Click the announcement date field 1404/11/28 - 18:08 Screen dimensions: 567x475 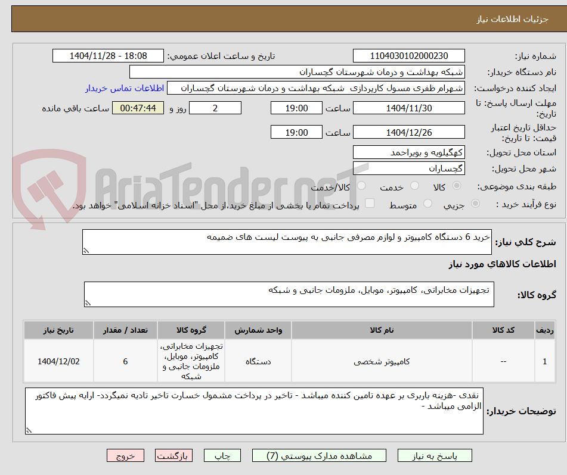108,56
